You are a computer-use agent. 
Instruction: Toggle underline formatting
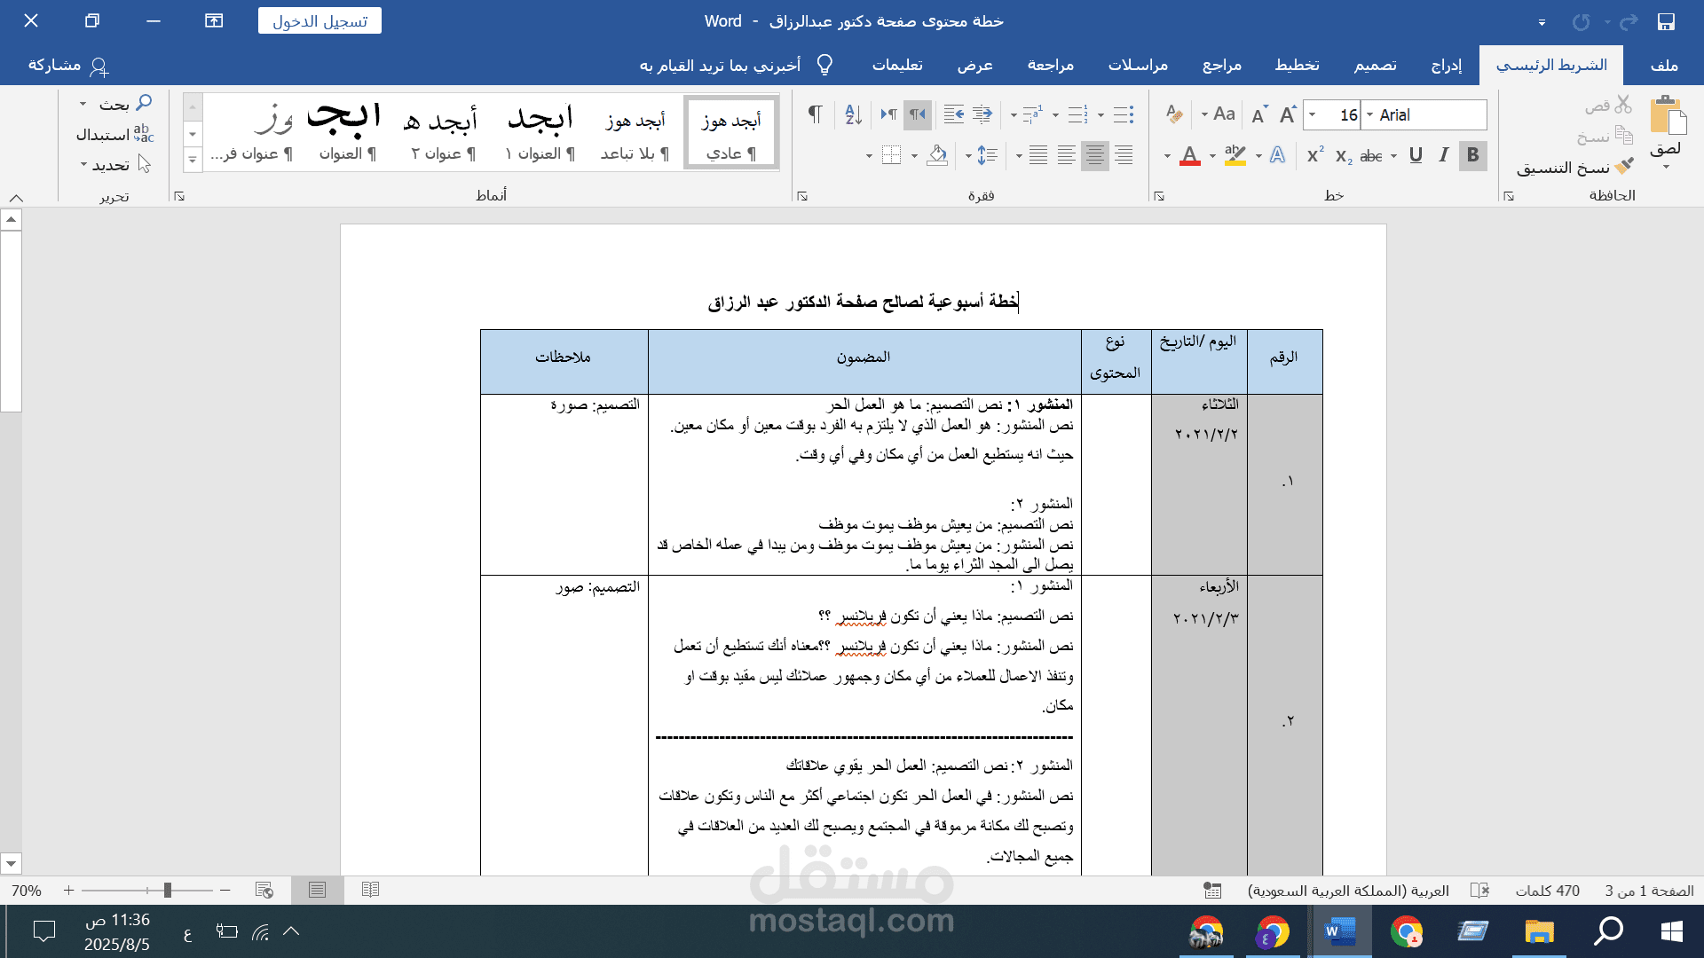coord(1416,155)
